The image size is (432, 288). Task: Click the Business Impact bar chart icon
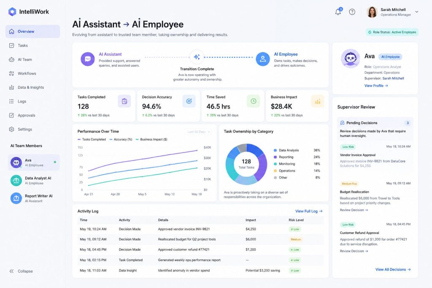(318, 101)
